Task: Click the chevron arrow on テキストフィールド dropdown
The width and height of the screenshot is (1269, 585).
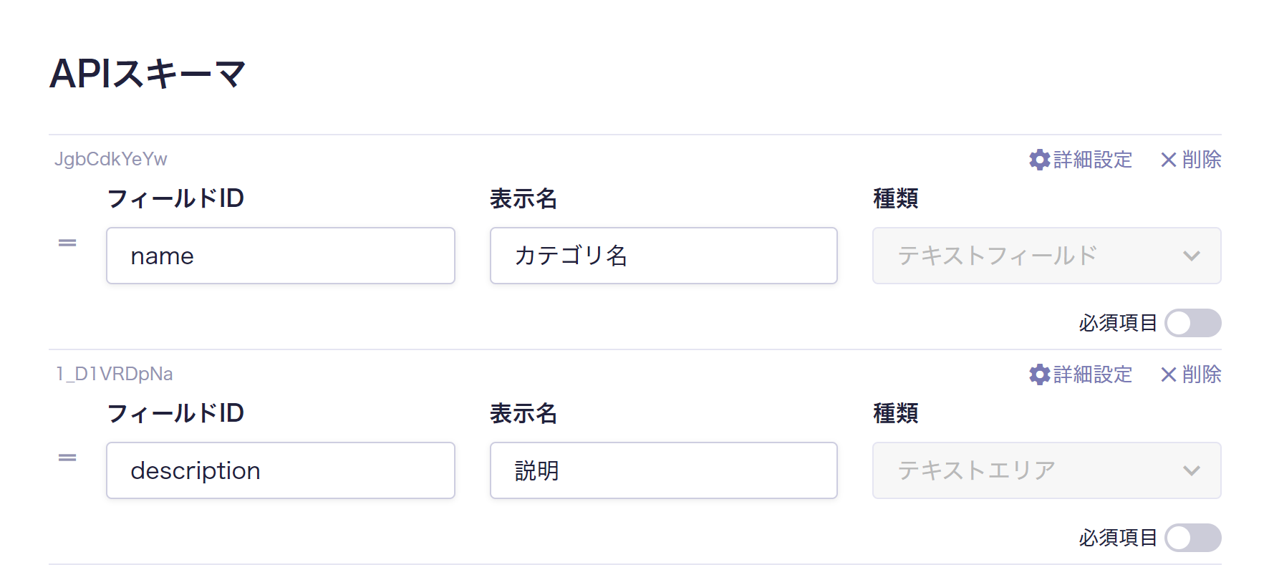Action: click(1192, 256)
